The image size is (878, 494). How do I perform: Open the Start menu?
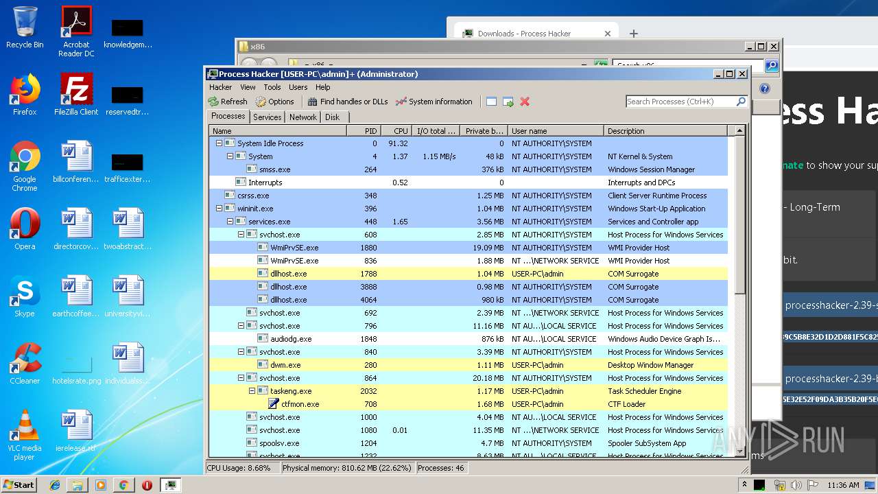(19, 485)
